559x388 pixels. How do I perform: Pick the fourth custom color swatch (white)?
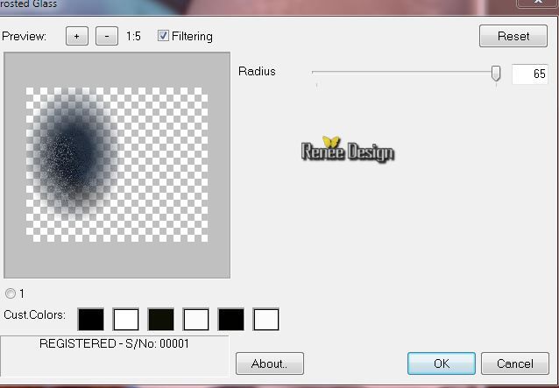pos(195,319)
